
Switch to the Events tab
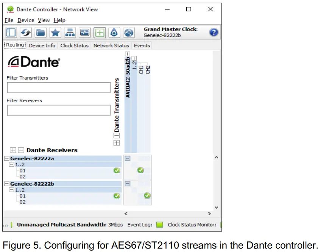click(142, 45)
